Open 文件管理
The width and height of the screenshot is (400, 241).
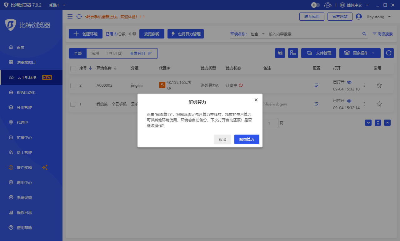pos(319,53)
